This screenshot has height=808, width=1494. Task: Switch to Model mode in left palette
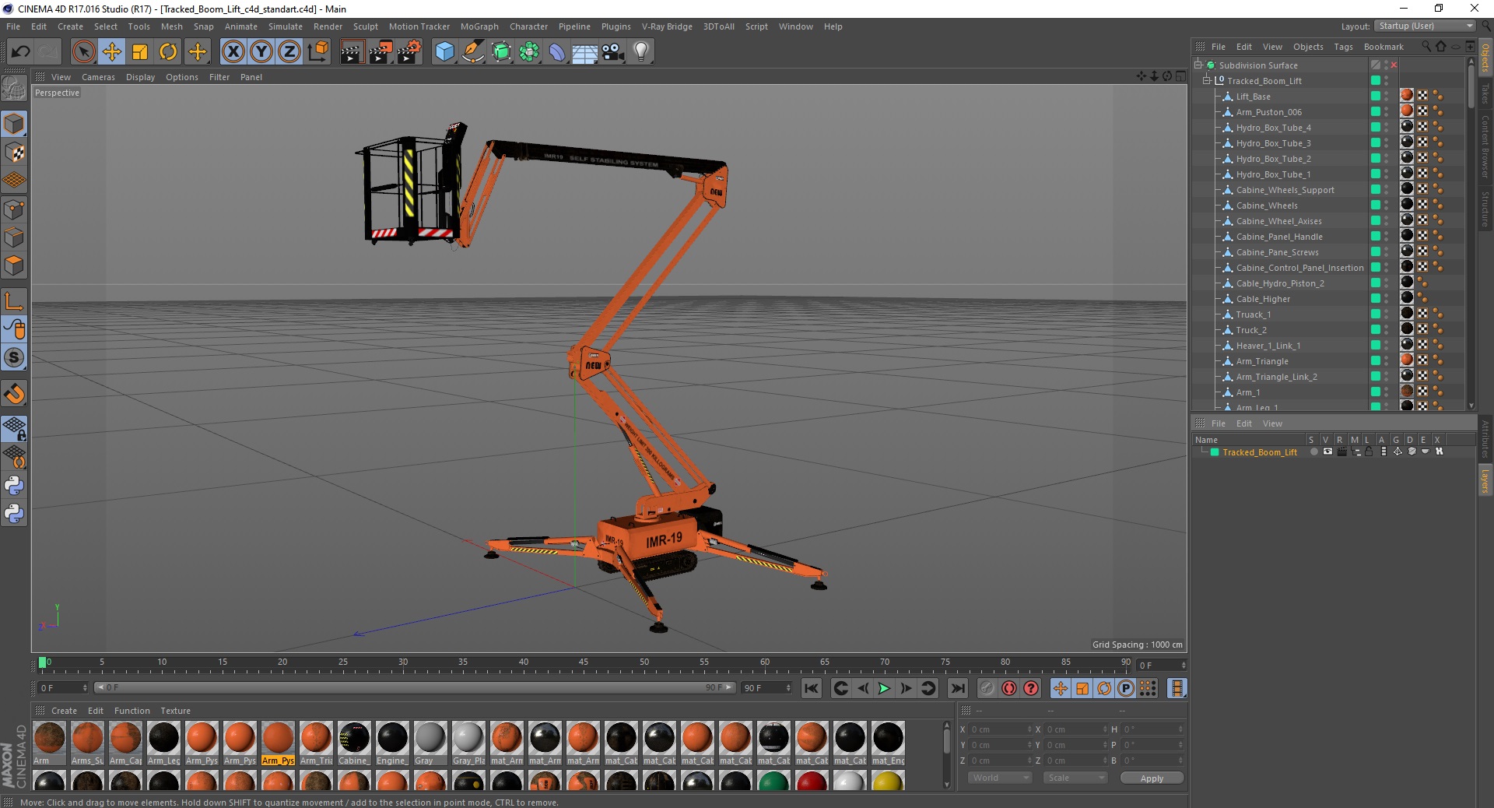click(14, 124)
